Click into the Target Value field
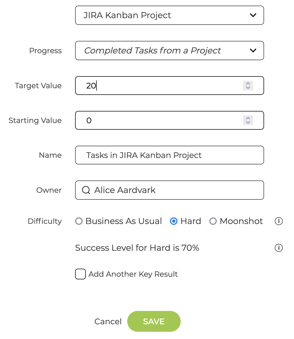This screenshot has height=339, width=294. tap(169, 86)
